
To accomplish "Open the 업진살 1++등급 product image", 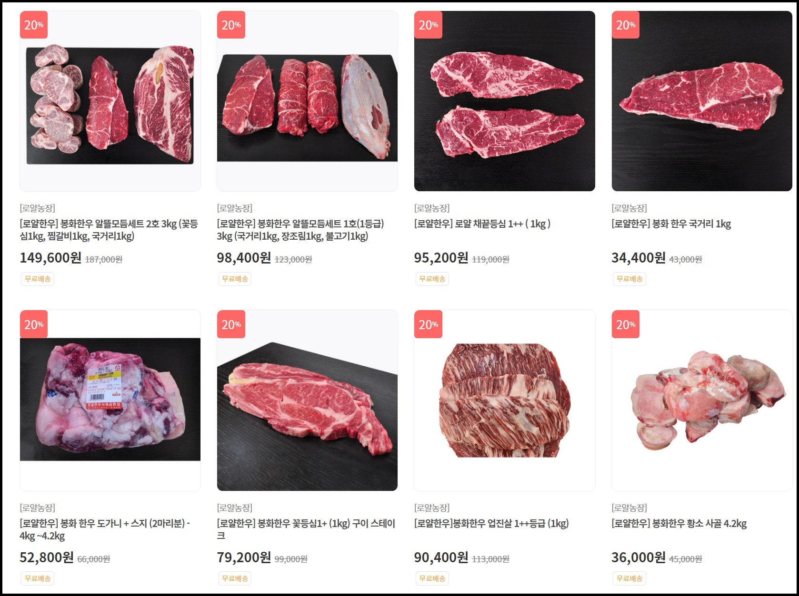I will coord(505,401).
